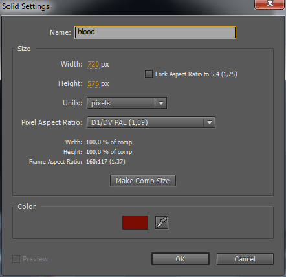Enable the Lock Aspect Ratio checkbox
Screen dimensions: 286x277
[149, 74]
